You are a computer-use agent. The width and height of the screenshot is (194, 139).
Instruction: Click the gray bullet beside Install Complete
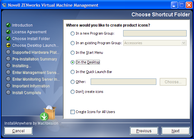coord(8,93)
